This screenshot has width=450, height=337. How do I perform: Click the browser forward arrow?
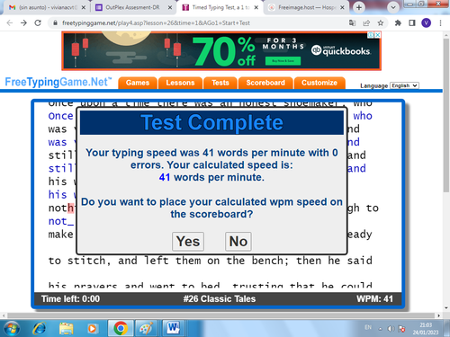23,23
